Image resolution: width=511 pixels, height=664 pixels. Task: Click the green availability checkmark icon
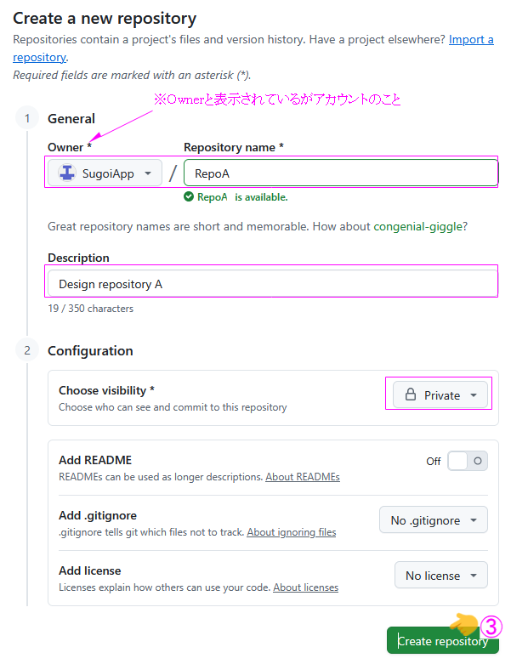point(189,197)
